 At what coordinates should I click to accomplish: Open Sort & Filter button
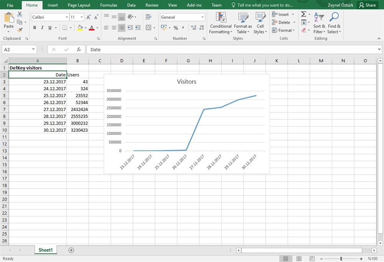[319, 23]
